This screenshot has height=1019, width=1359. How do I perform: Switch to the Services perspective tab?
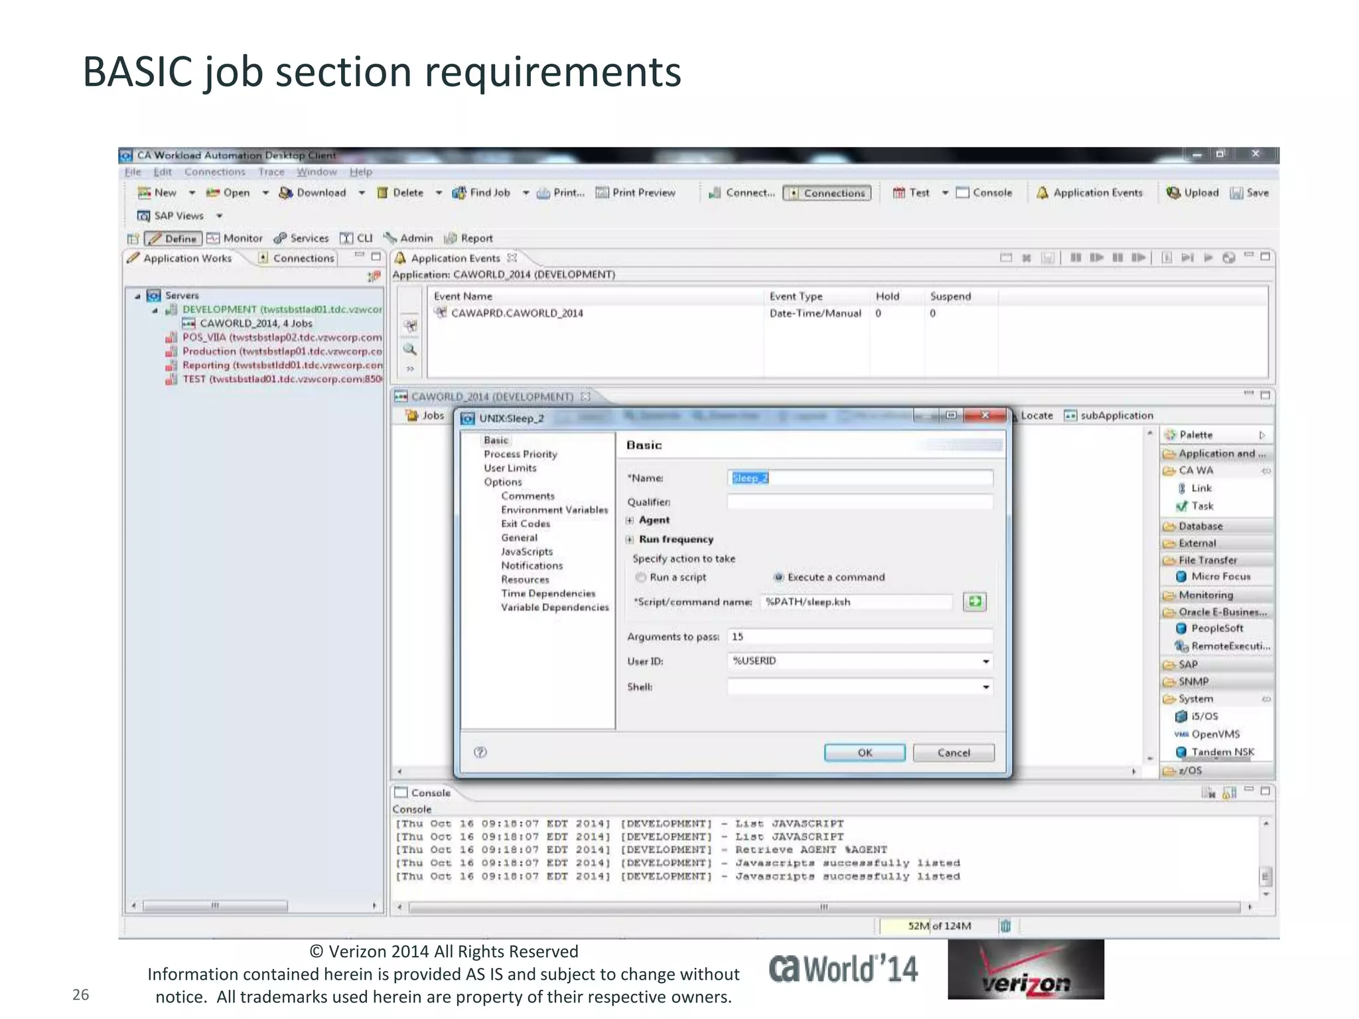pyautogui.click(x=301, y=238)
